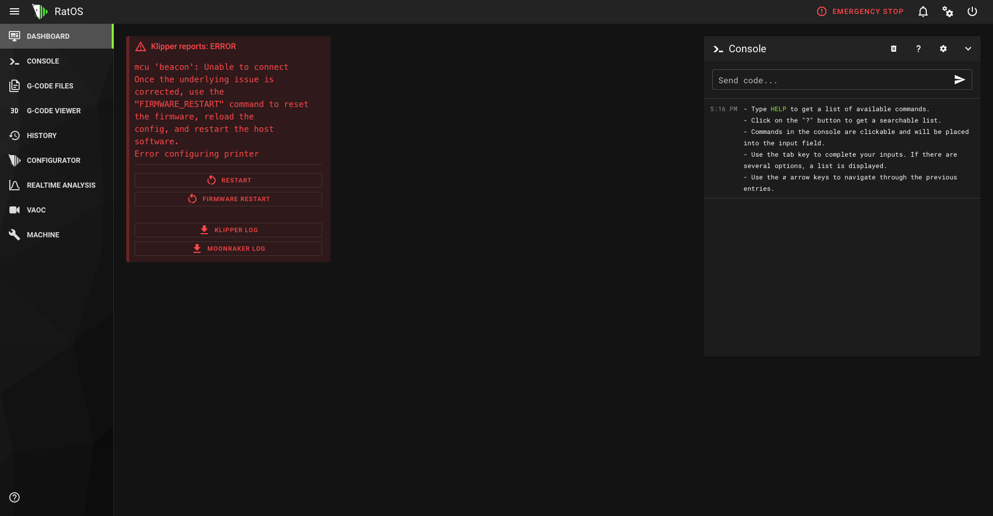Toggle the hamburger navigation menu
This screenshot has height=516, width=993.
(14, 11)
